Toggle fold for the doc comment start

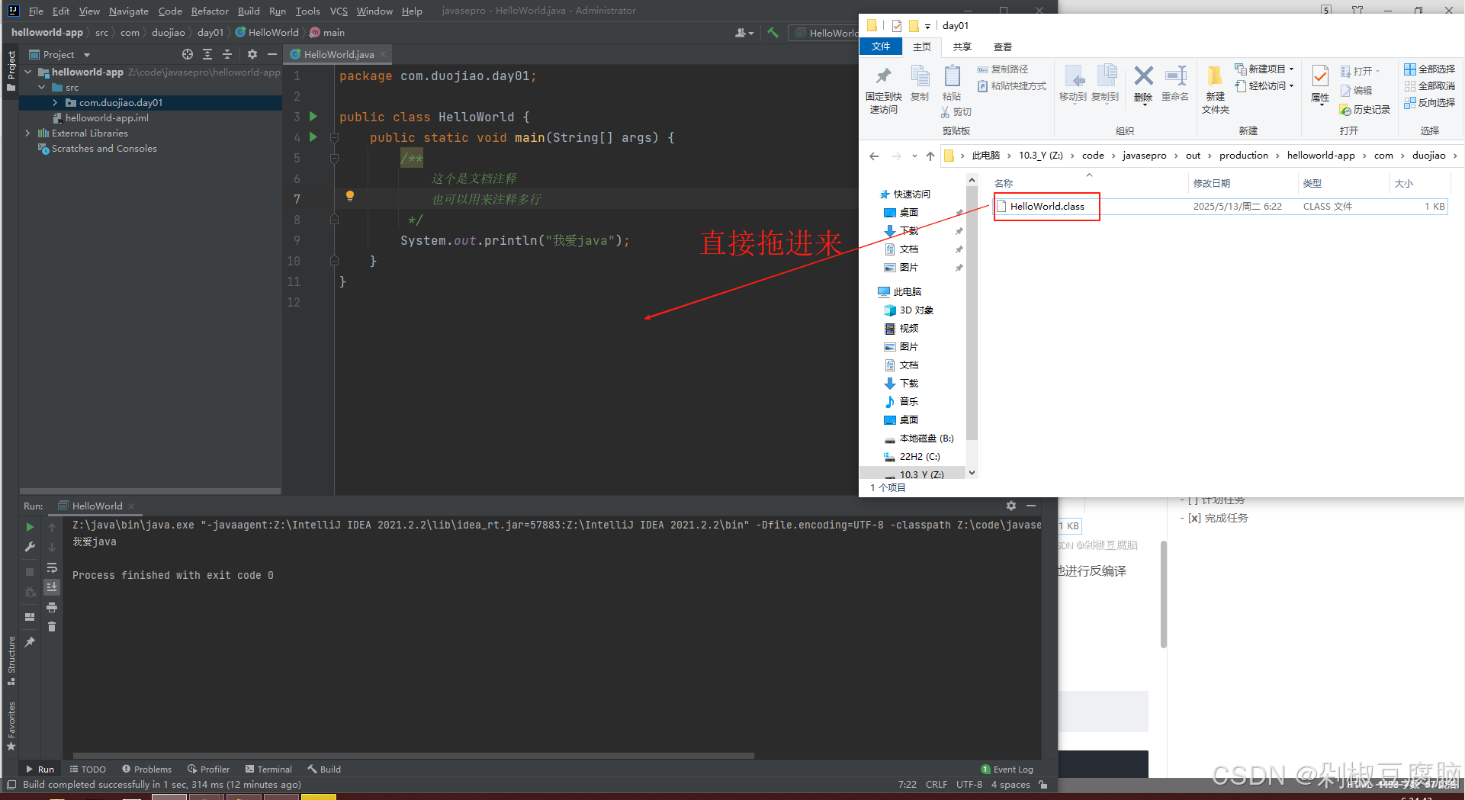click(x=334, y=158)
